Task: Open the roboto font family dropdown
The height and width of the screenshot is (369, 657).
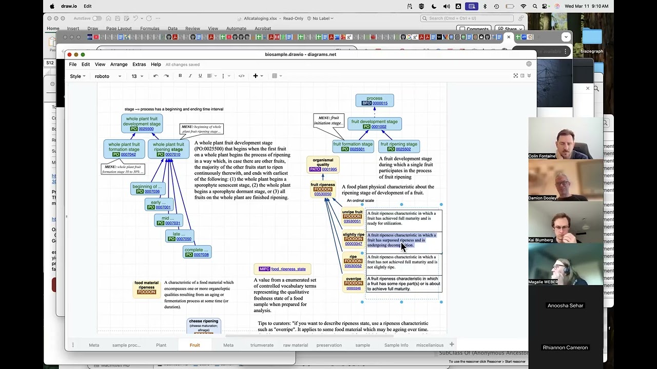Action: (x=108, y=76)
